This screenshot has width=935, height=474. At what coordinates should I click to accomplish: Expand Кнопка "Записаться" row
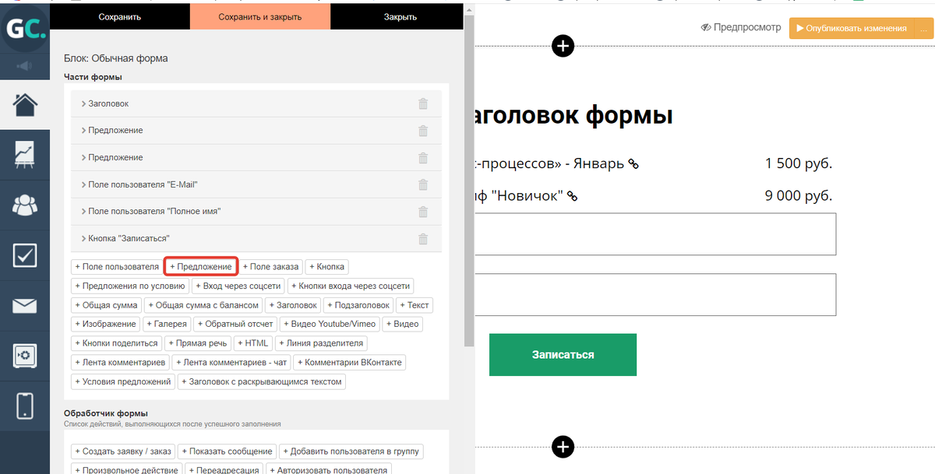tap(256, 238)
